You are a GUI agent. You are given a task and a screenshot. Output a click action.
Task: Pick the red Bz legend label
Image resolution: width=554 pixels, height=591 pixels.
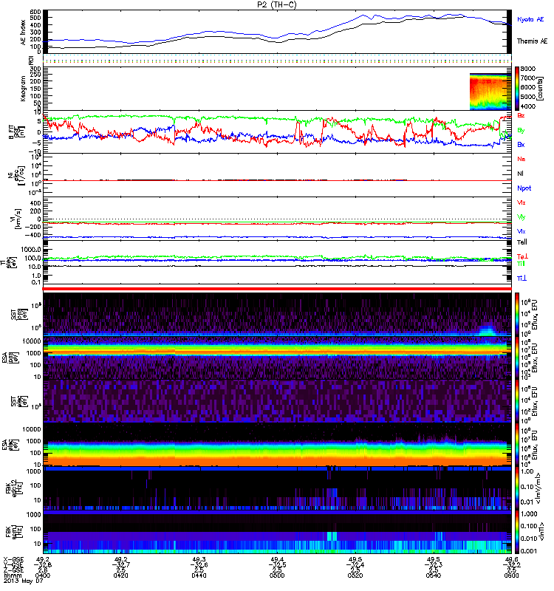click(x=521, y=116)
